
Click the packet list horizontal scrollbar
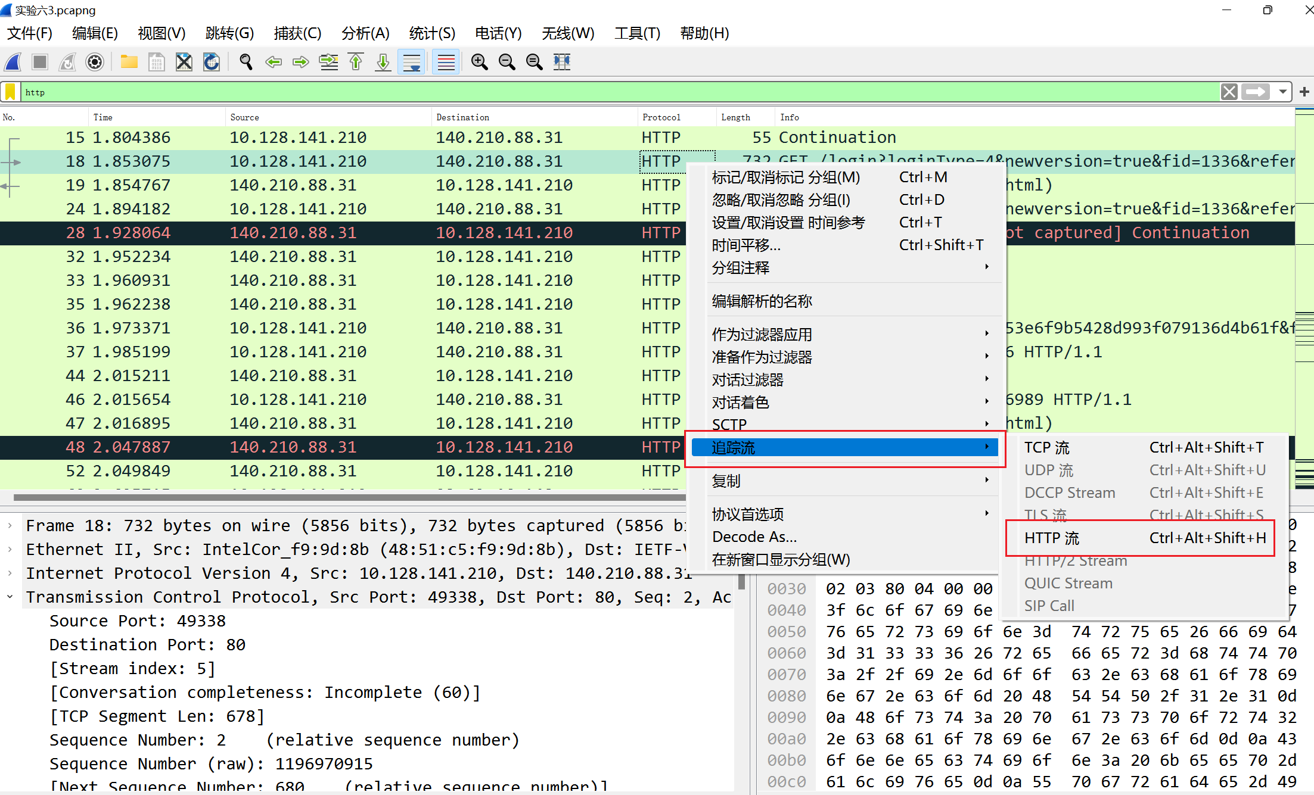point(346,497)
